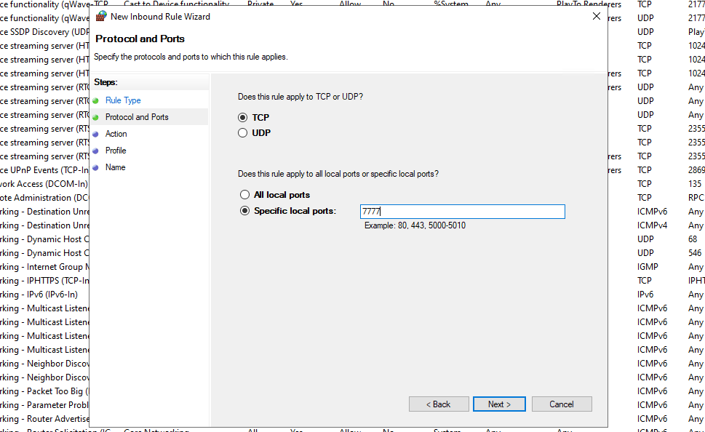
Task: Select the TCP protocol radio button
Action: [x=243, y=117]
